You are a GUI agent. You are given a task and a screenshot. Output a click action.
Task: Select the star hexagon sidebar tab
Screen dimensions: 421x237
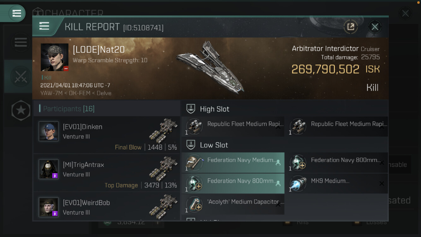click(21, 110)
